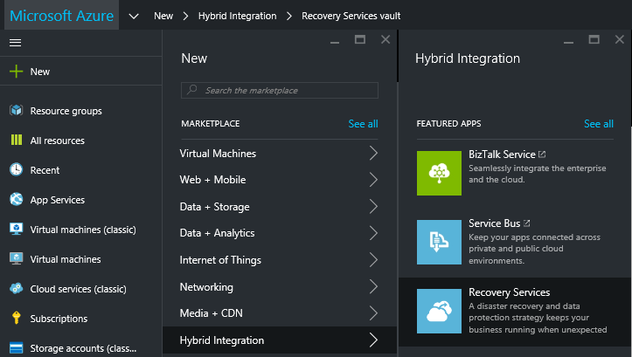Click the Cloud services (classic) icon
The width and height of the screenshot is (632, 357).
tap(16, 288)
